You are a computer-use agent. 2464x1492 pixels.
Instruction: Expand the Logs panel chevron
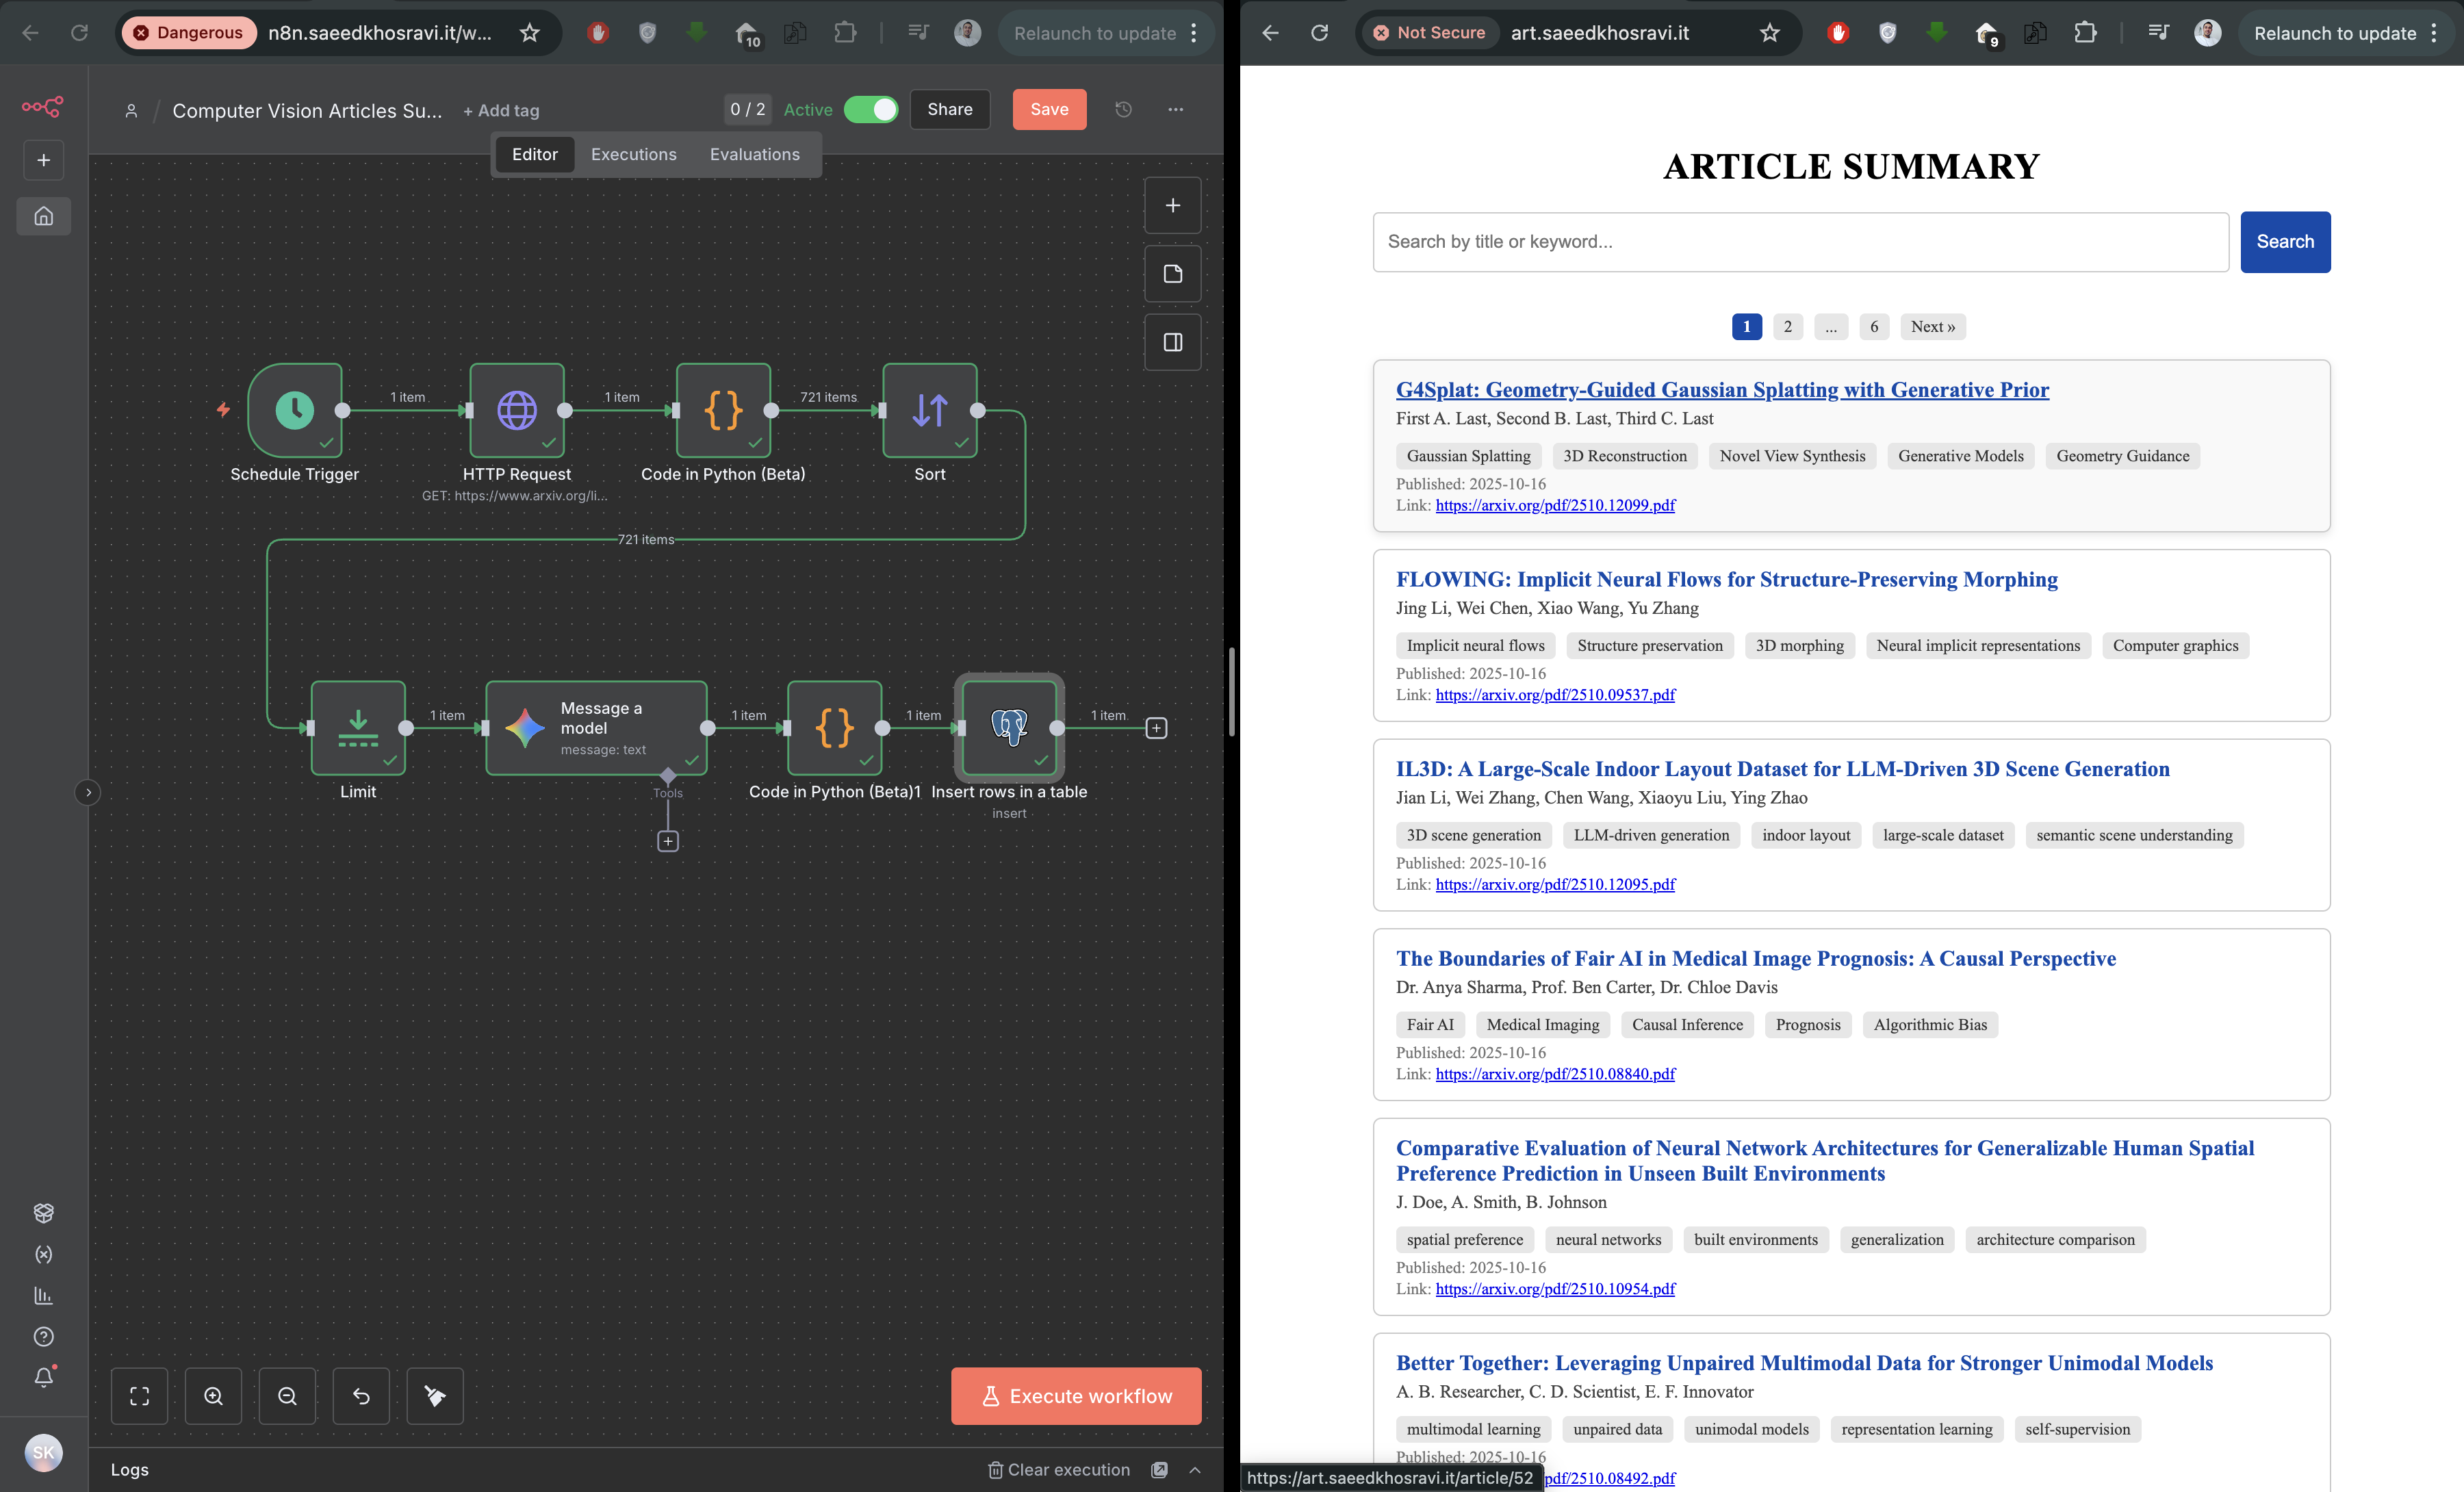coord(1195,1469)
